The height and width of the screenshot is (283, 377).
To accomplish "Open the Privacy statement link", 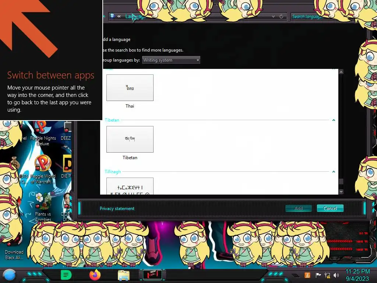I will 117,209.
